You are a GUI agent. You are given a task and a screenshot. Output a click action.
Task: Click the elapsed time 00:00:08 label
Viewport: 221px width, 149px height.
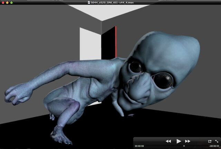coord(139,146)
